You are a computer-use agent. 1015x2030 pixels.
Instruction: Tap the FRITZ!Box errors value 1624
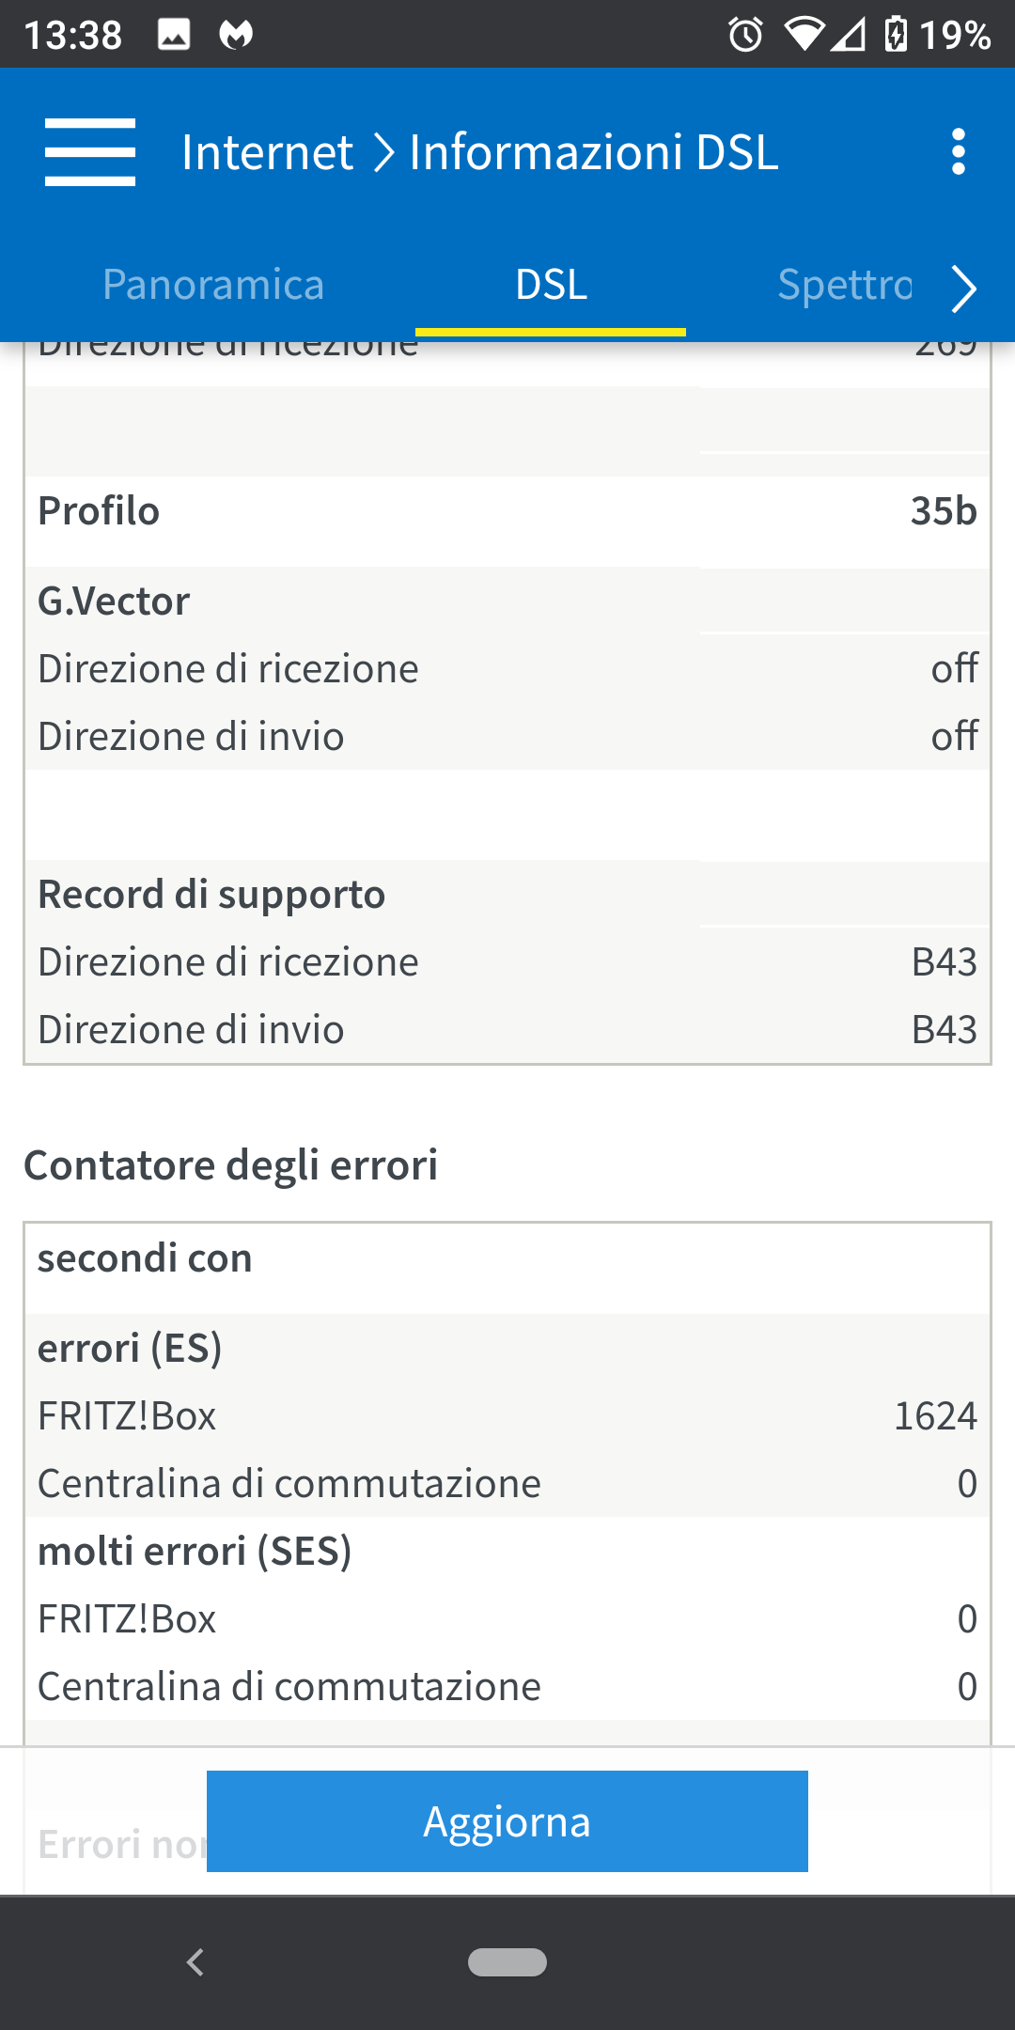pos(935,1416)
